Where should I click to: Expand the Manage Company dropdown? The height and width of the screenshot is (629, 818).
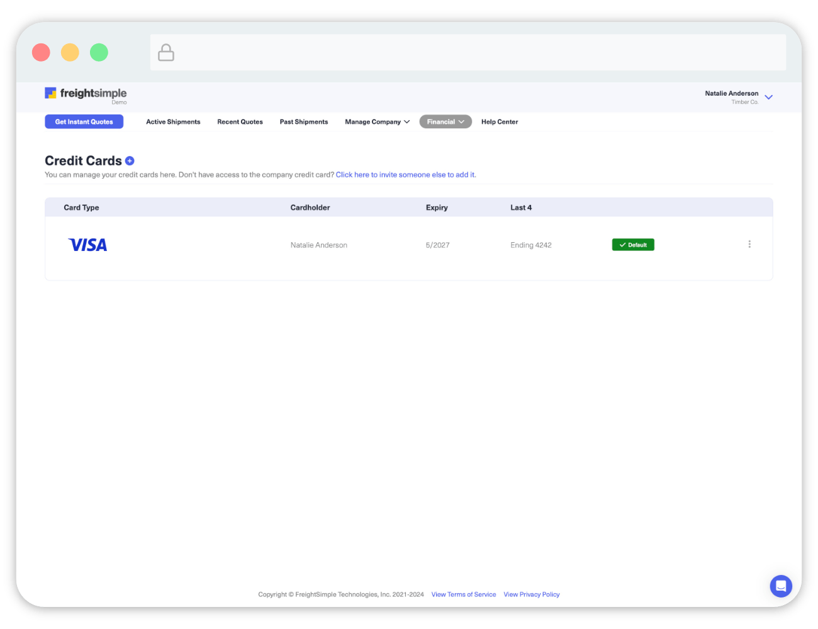[377, 122]
